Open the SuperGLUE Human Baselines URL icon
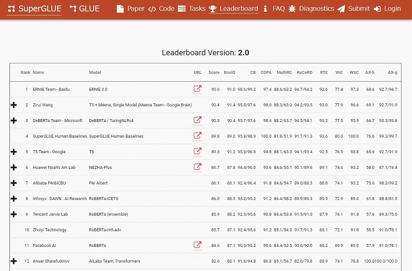The height and width of the screenshot is (271, 412). [198, 135]
